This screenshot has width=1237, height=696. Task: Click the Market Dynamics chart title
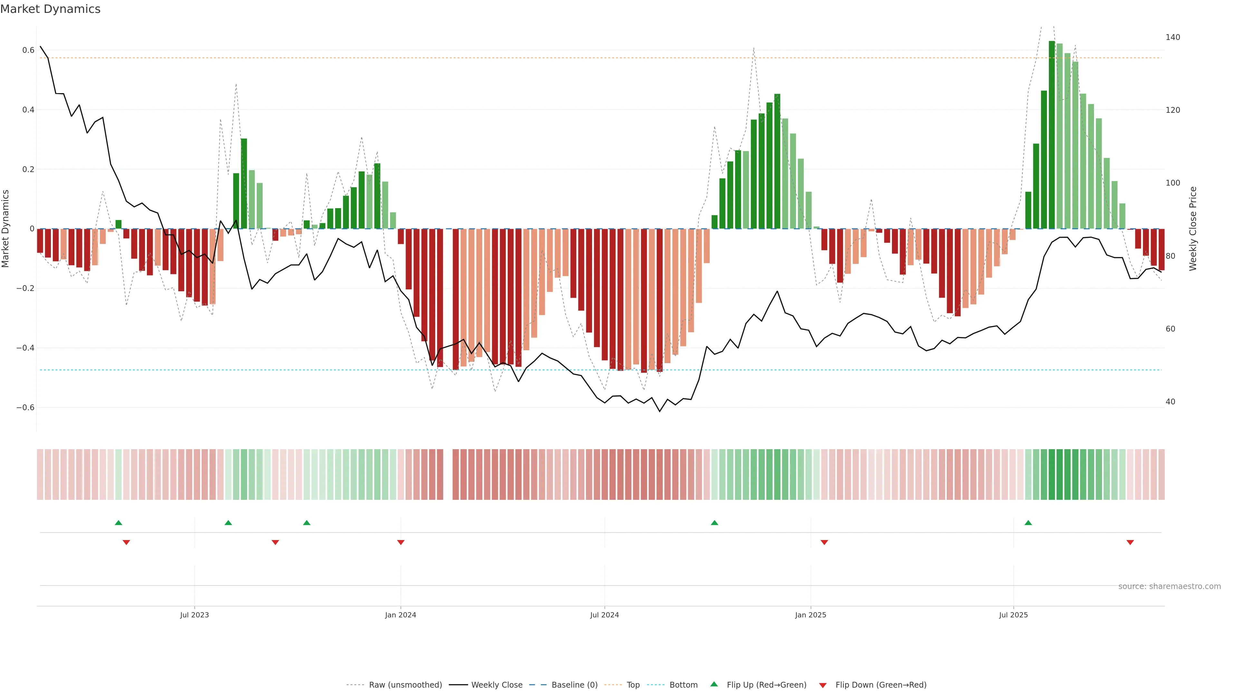pos(51,9)
